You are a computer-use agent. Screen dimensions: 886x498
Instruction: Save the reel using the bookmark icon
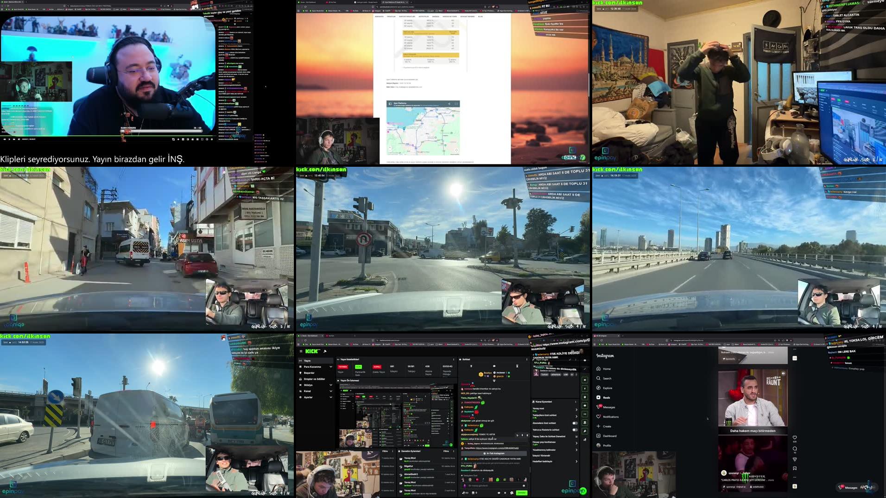(x=795, y=468)
